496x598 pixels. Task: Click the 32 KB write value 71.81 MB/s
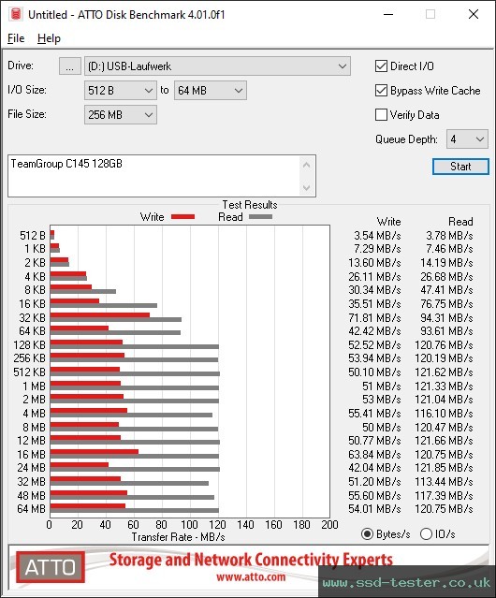tap(374, 317)
